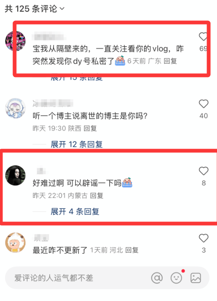This screenshot has height=301, width=217.
Task: Open the dark-haired woman avatar
Action: [x=15, y=175]
